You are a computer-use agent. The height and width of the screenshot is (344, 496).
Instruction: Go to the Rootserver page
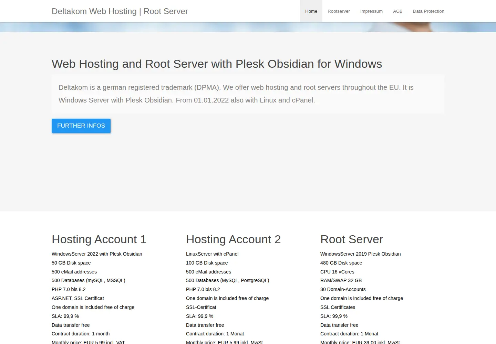[x=339, y=11]
